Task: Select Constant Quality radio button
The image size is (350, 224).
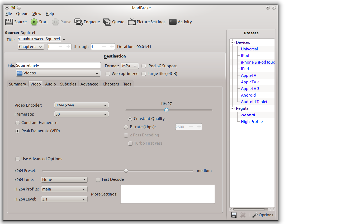Action: 130,119
